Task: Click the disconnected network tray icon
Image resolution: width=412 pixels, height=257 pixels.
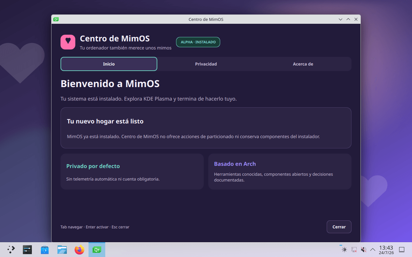Action: (354, 250)
